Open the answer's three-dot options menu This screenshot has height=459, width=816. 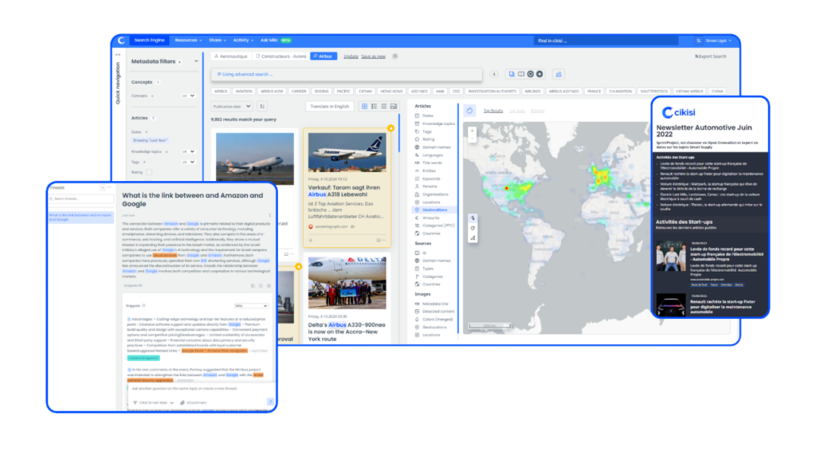pos(269,215)
